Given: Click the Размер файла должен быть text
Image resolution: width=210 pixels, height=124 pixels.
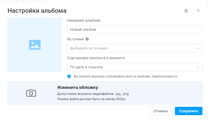Looking at the screenshot, I should (x=91, y=99).
